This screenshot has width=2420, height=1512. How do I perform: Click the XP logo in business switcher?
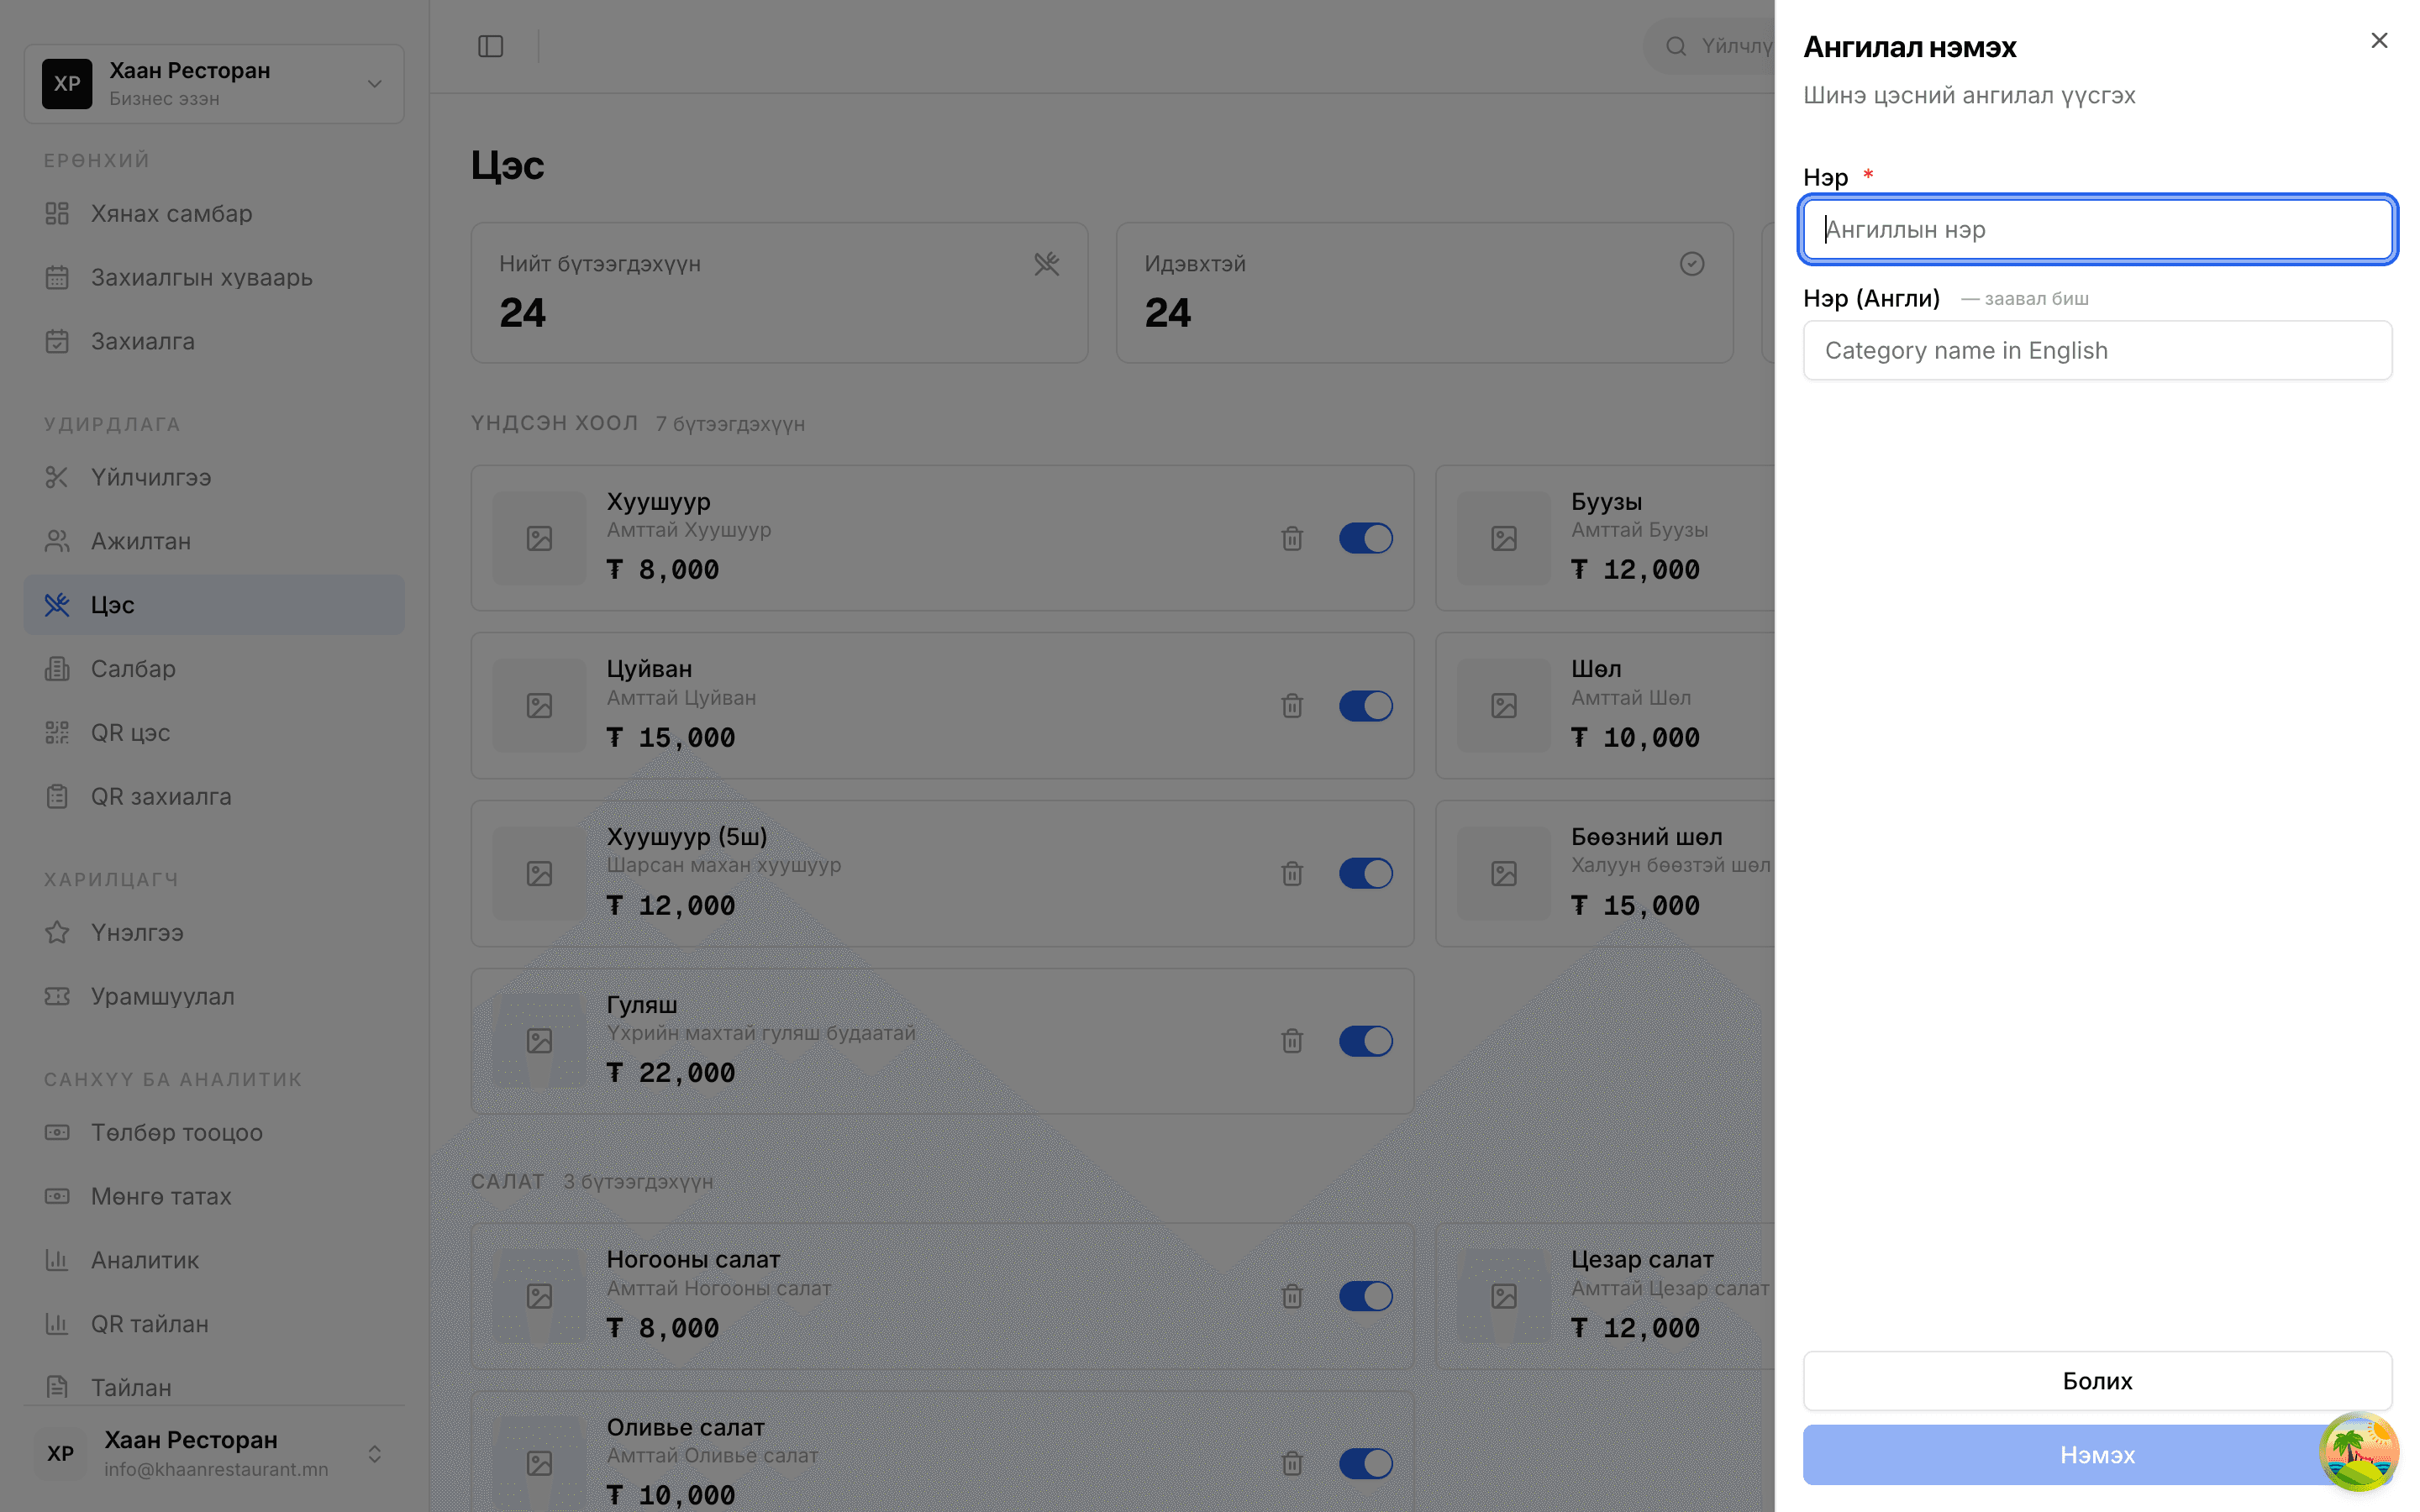(x=67, y=84)
